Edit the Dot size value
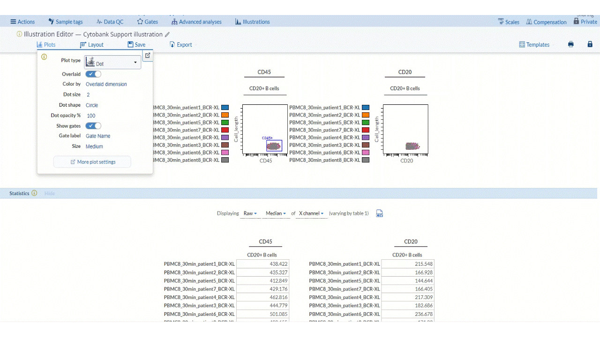The height and width of the screenshot is (337, 600). click(88, 95)
